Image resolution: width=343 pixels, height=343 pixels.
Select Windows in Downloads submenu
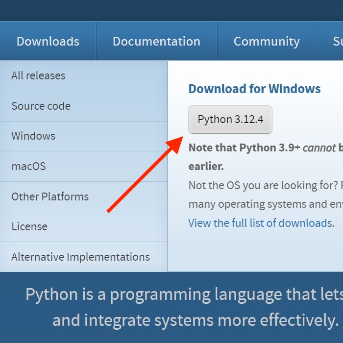pos(84,136)
